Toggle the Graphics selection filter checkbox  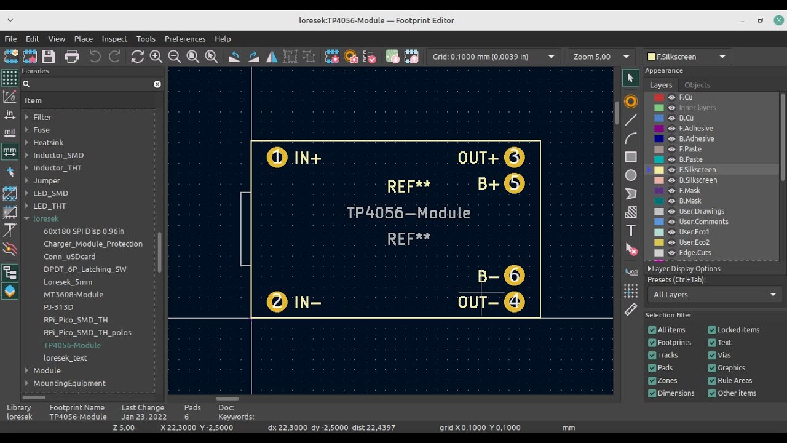tap(712, 368)
